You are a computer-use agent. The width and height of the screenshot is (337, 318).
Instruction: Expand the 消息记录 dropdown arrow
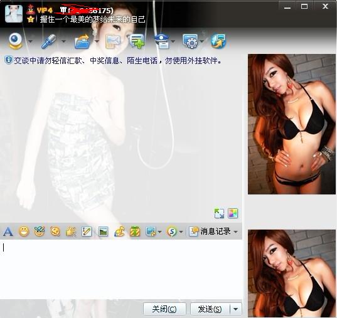(x=235, y=232)
